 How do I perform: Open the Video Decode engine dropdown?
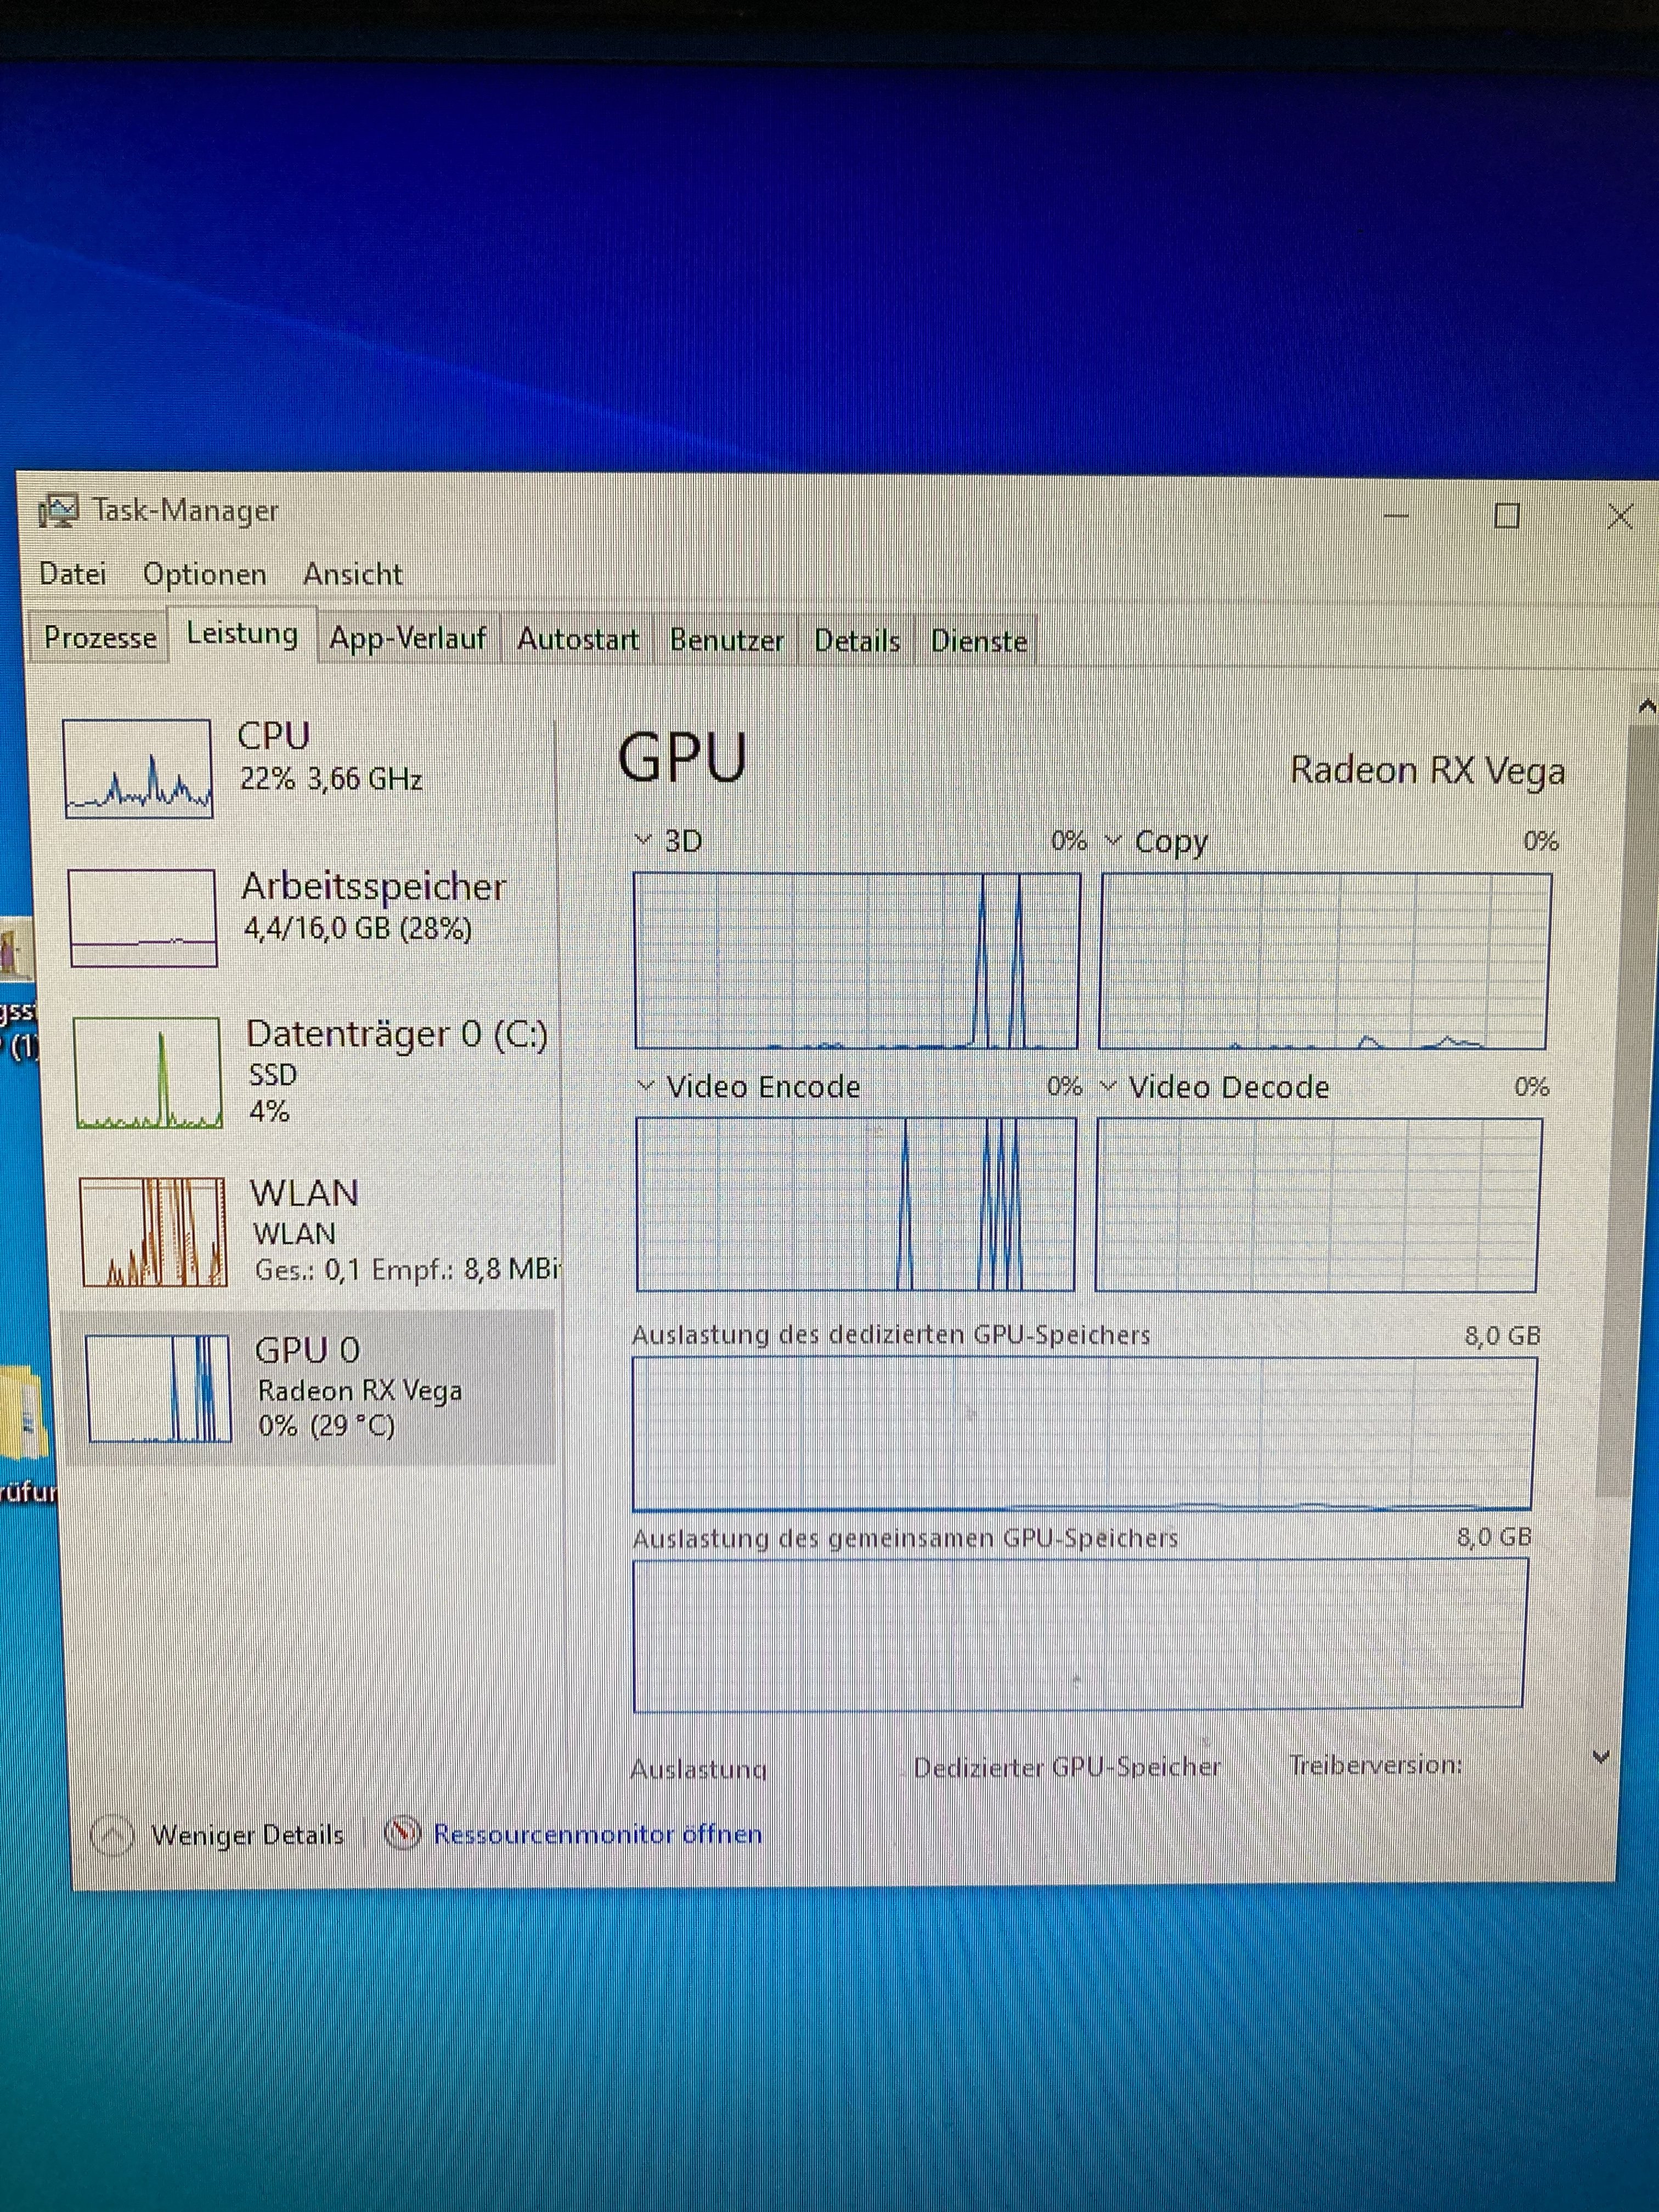click(x=1108, y=1086)
